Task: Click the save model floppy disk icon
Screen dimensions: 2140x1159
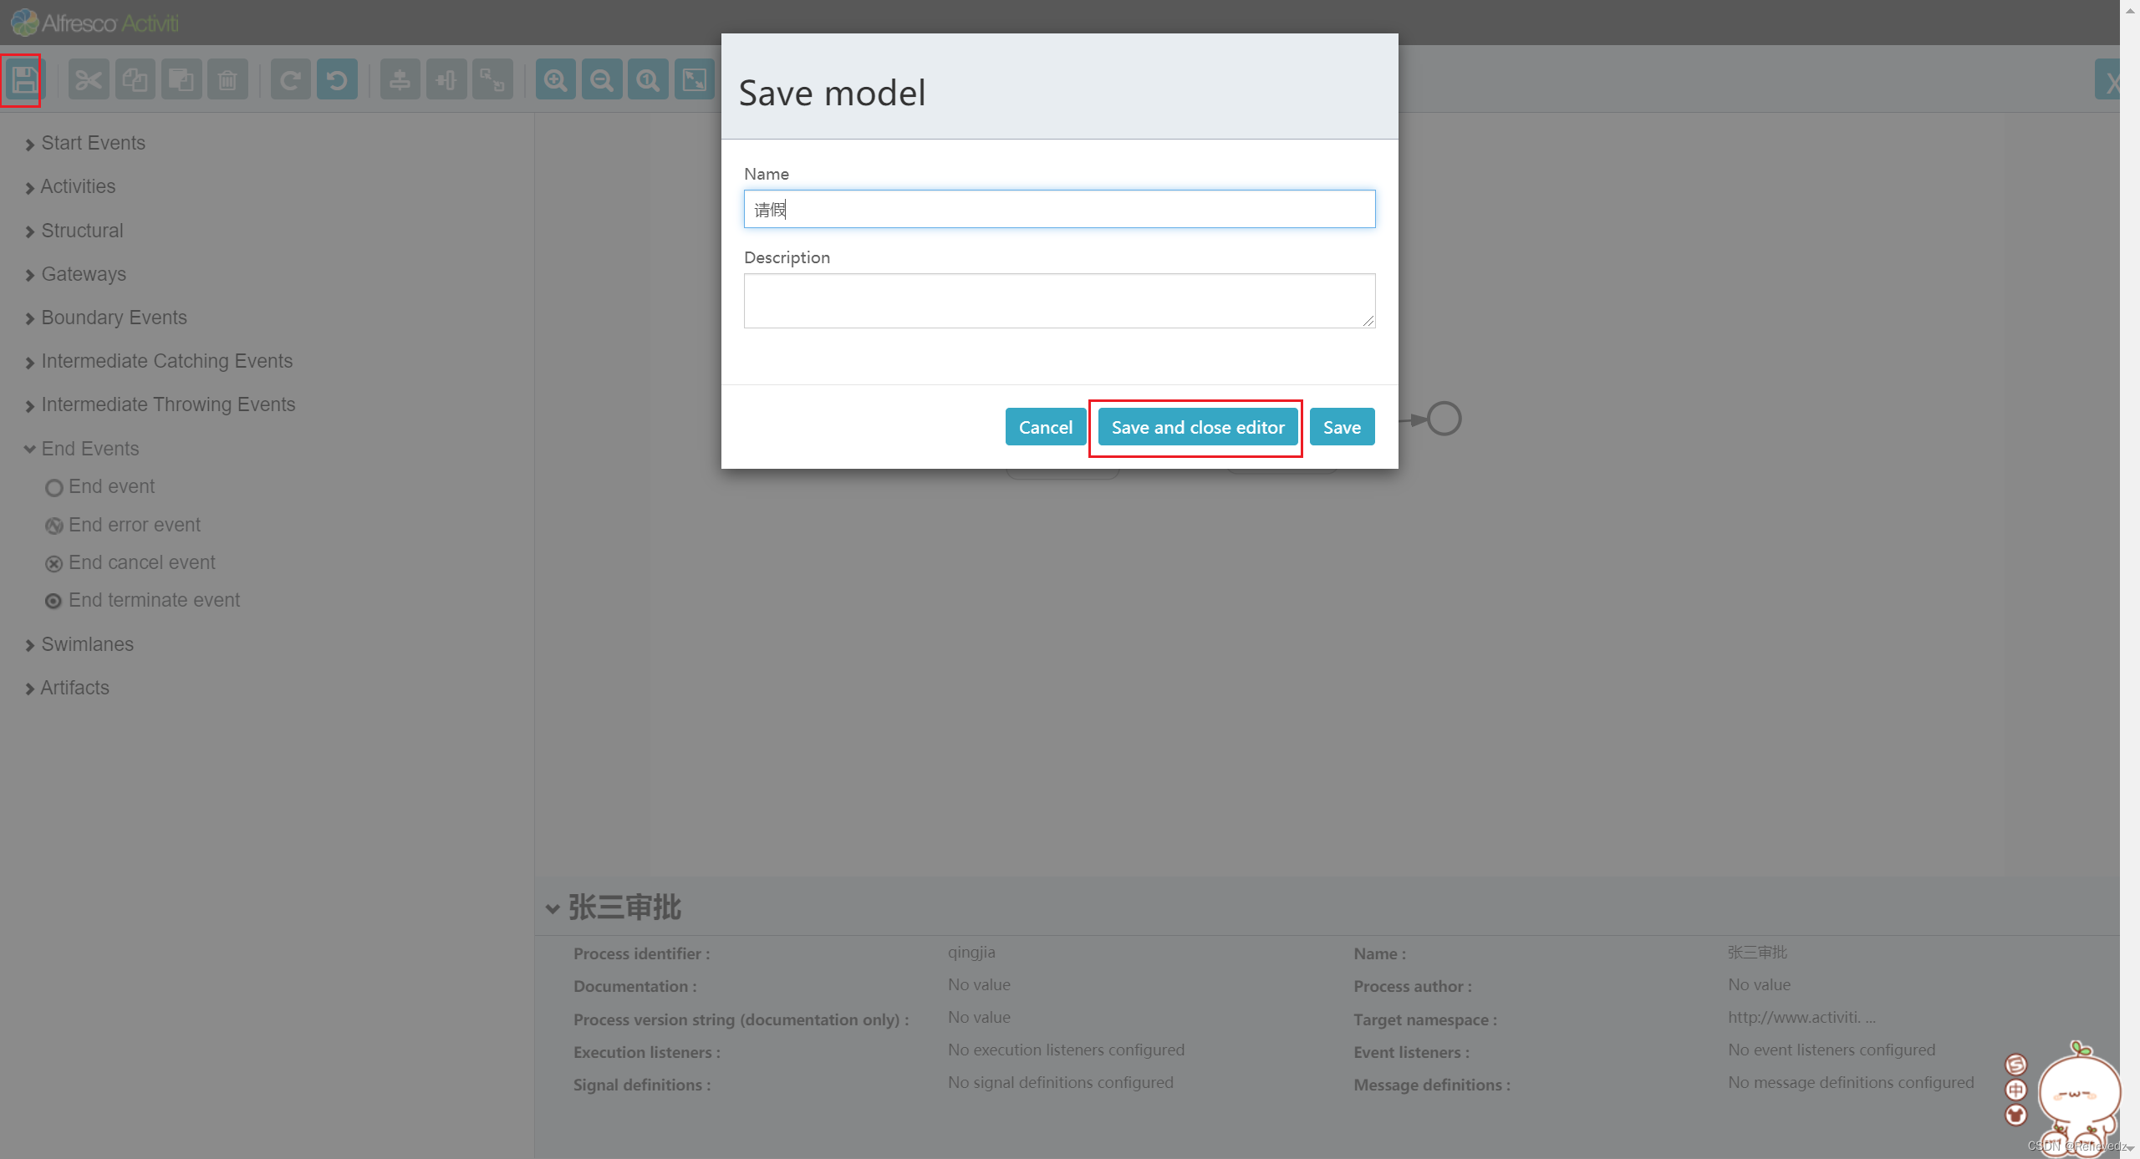Action: (x=23, y=80)
